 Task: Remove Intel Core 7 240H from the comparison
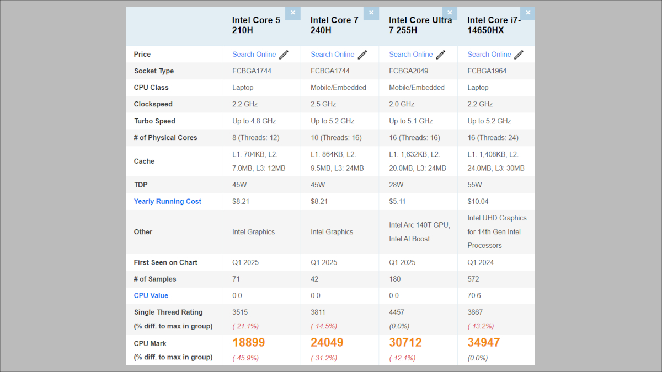371,13
